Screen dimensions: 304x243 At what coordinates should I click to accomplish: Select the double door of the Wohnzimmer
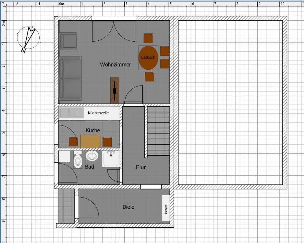click(x=114, y=30)
